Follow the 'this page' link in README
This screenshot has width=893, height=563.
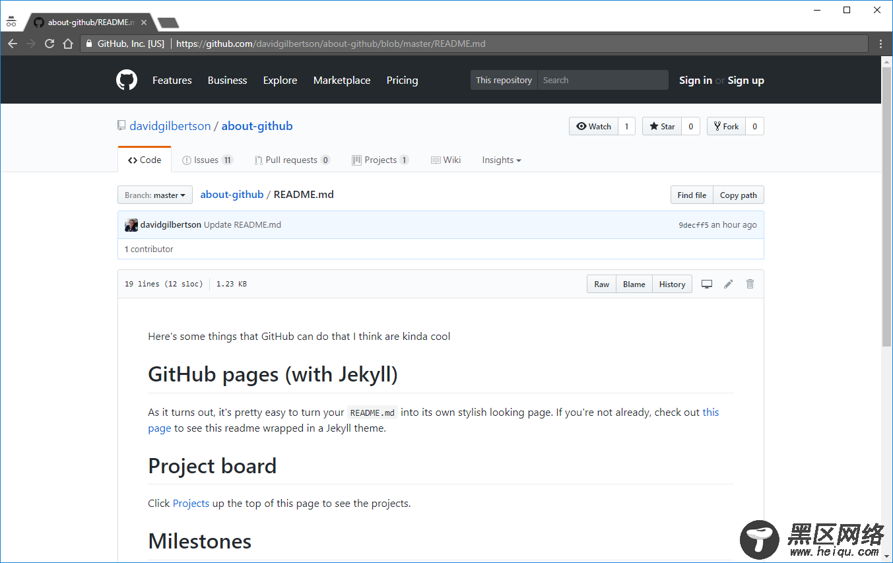point(711,412)
